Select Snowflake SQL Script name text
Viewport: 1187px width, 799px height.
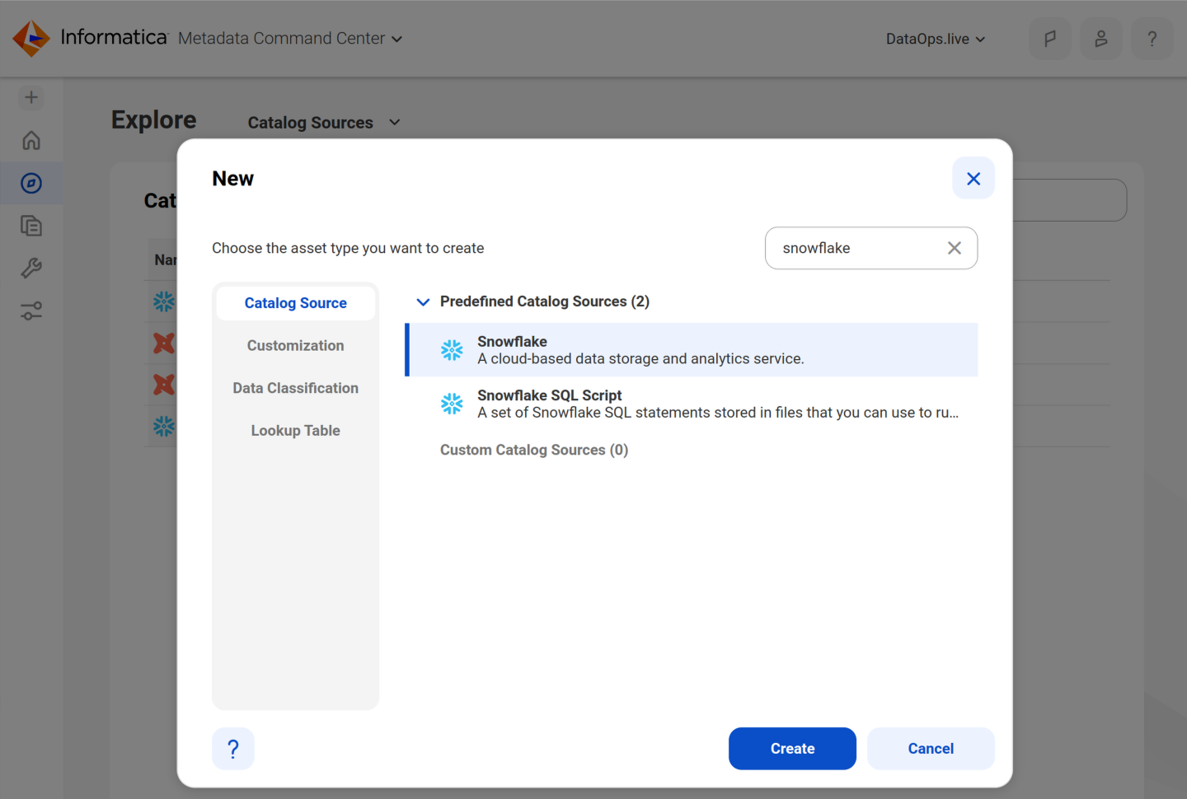550,395
